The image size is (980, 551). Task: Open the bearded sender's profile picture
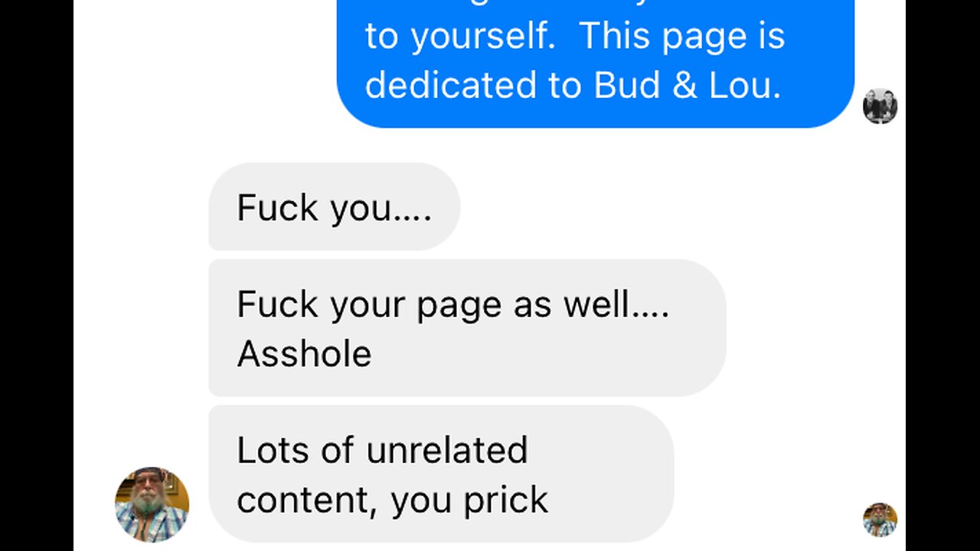coord(152,504)
